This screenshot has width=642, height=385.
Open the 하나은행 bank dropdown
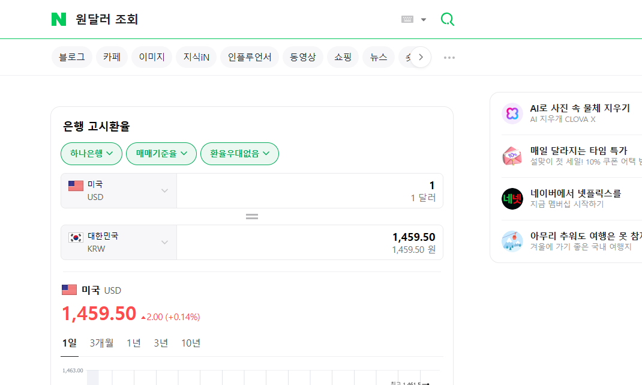(91, 154)
